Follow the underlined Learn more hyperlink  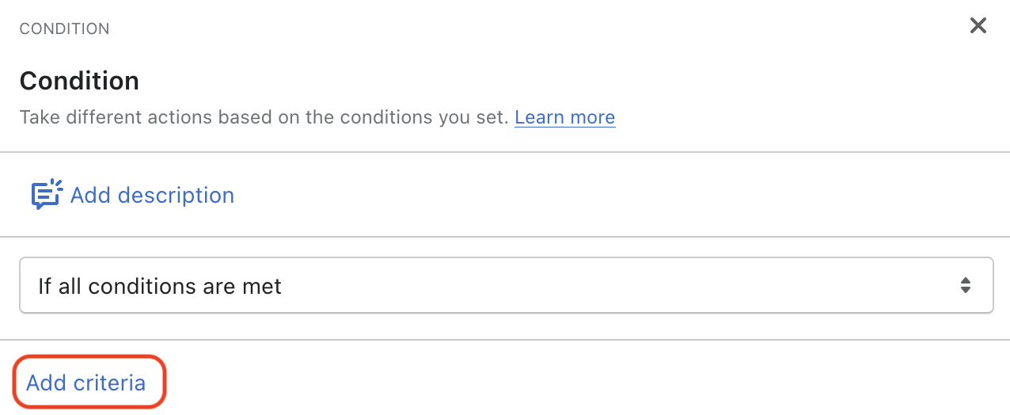(x=564, y=118)
